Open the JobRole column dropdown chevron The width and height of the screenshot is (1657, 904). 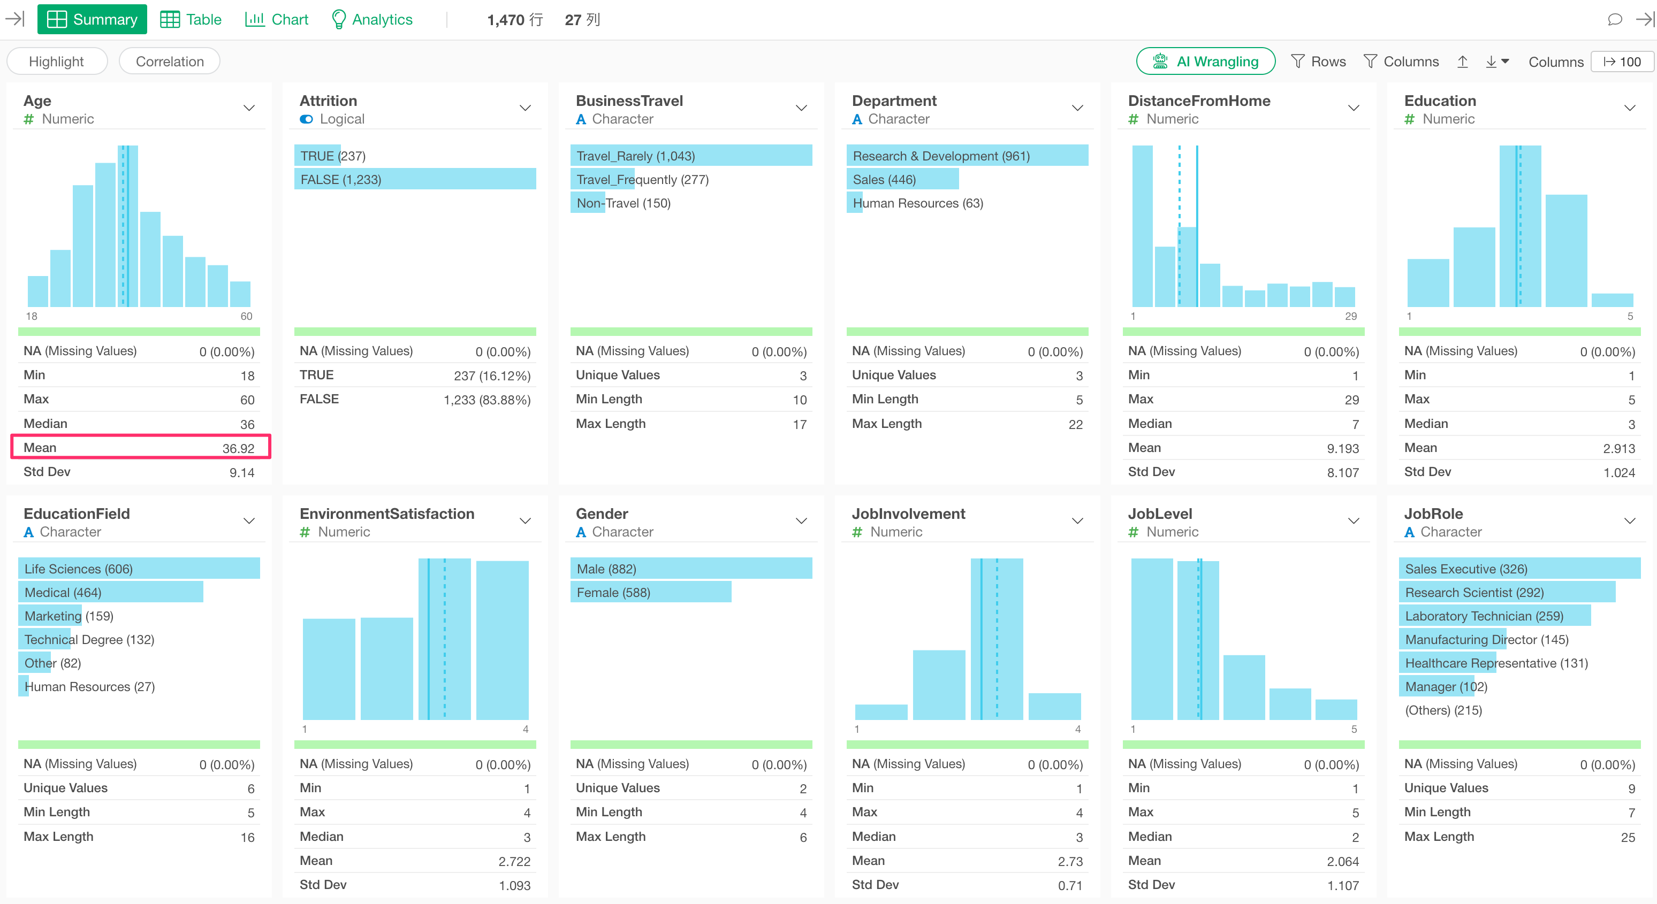click(1629, 521)
